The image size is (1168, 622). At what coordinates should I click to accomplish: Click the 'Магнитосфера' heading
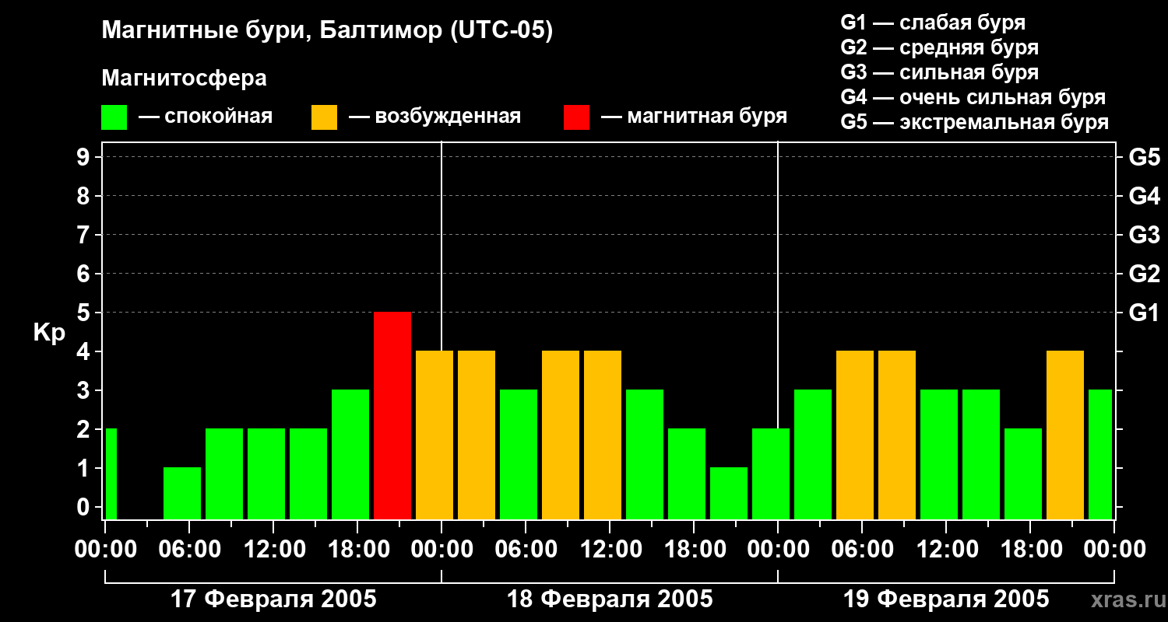click(x=184, y=79)
